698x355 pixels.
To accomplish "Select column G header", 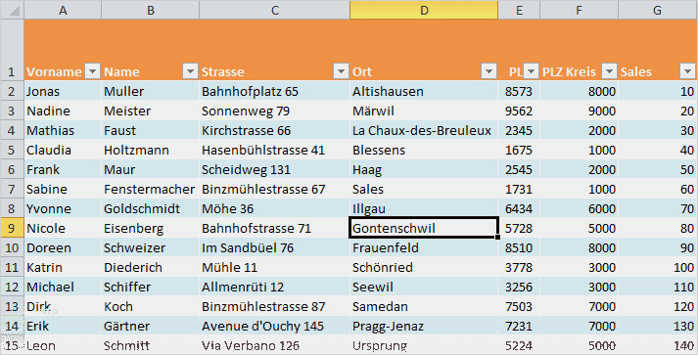I will 658,10.
